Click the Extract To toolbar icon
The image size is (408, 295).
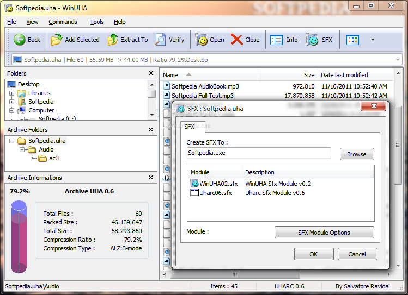coord(113,40)
